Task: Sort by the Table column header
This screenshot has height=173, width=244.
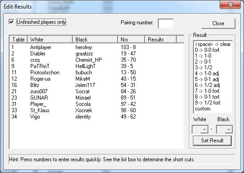Action: pos(19,39)
